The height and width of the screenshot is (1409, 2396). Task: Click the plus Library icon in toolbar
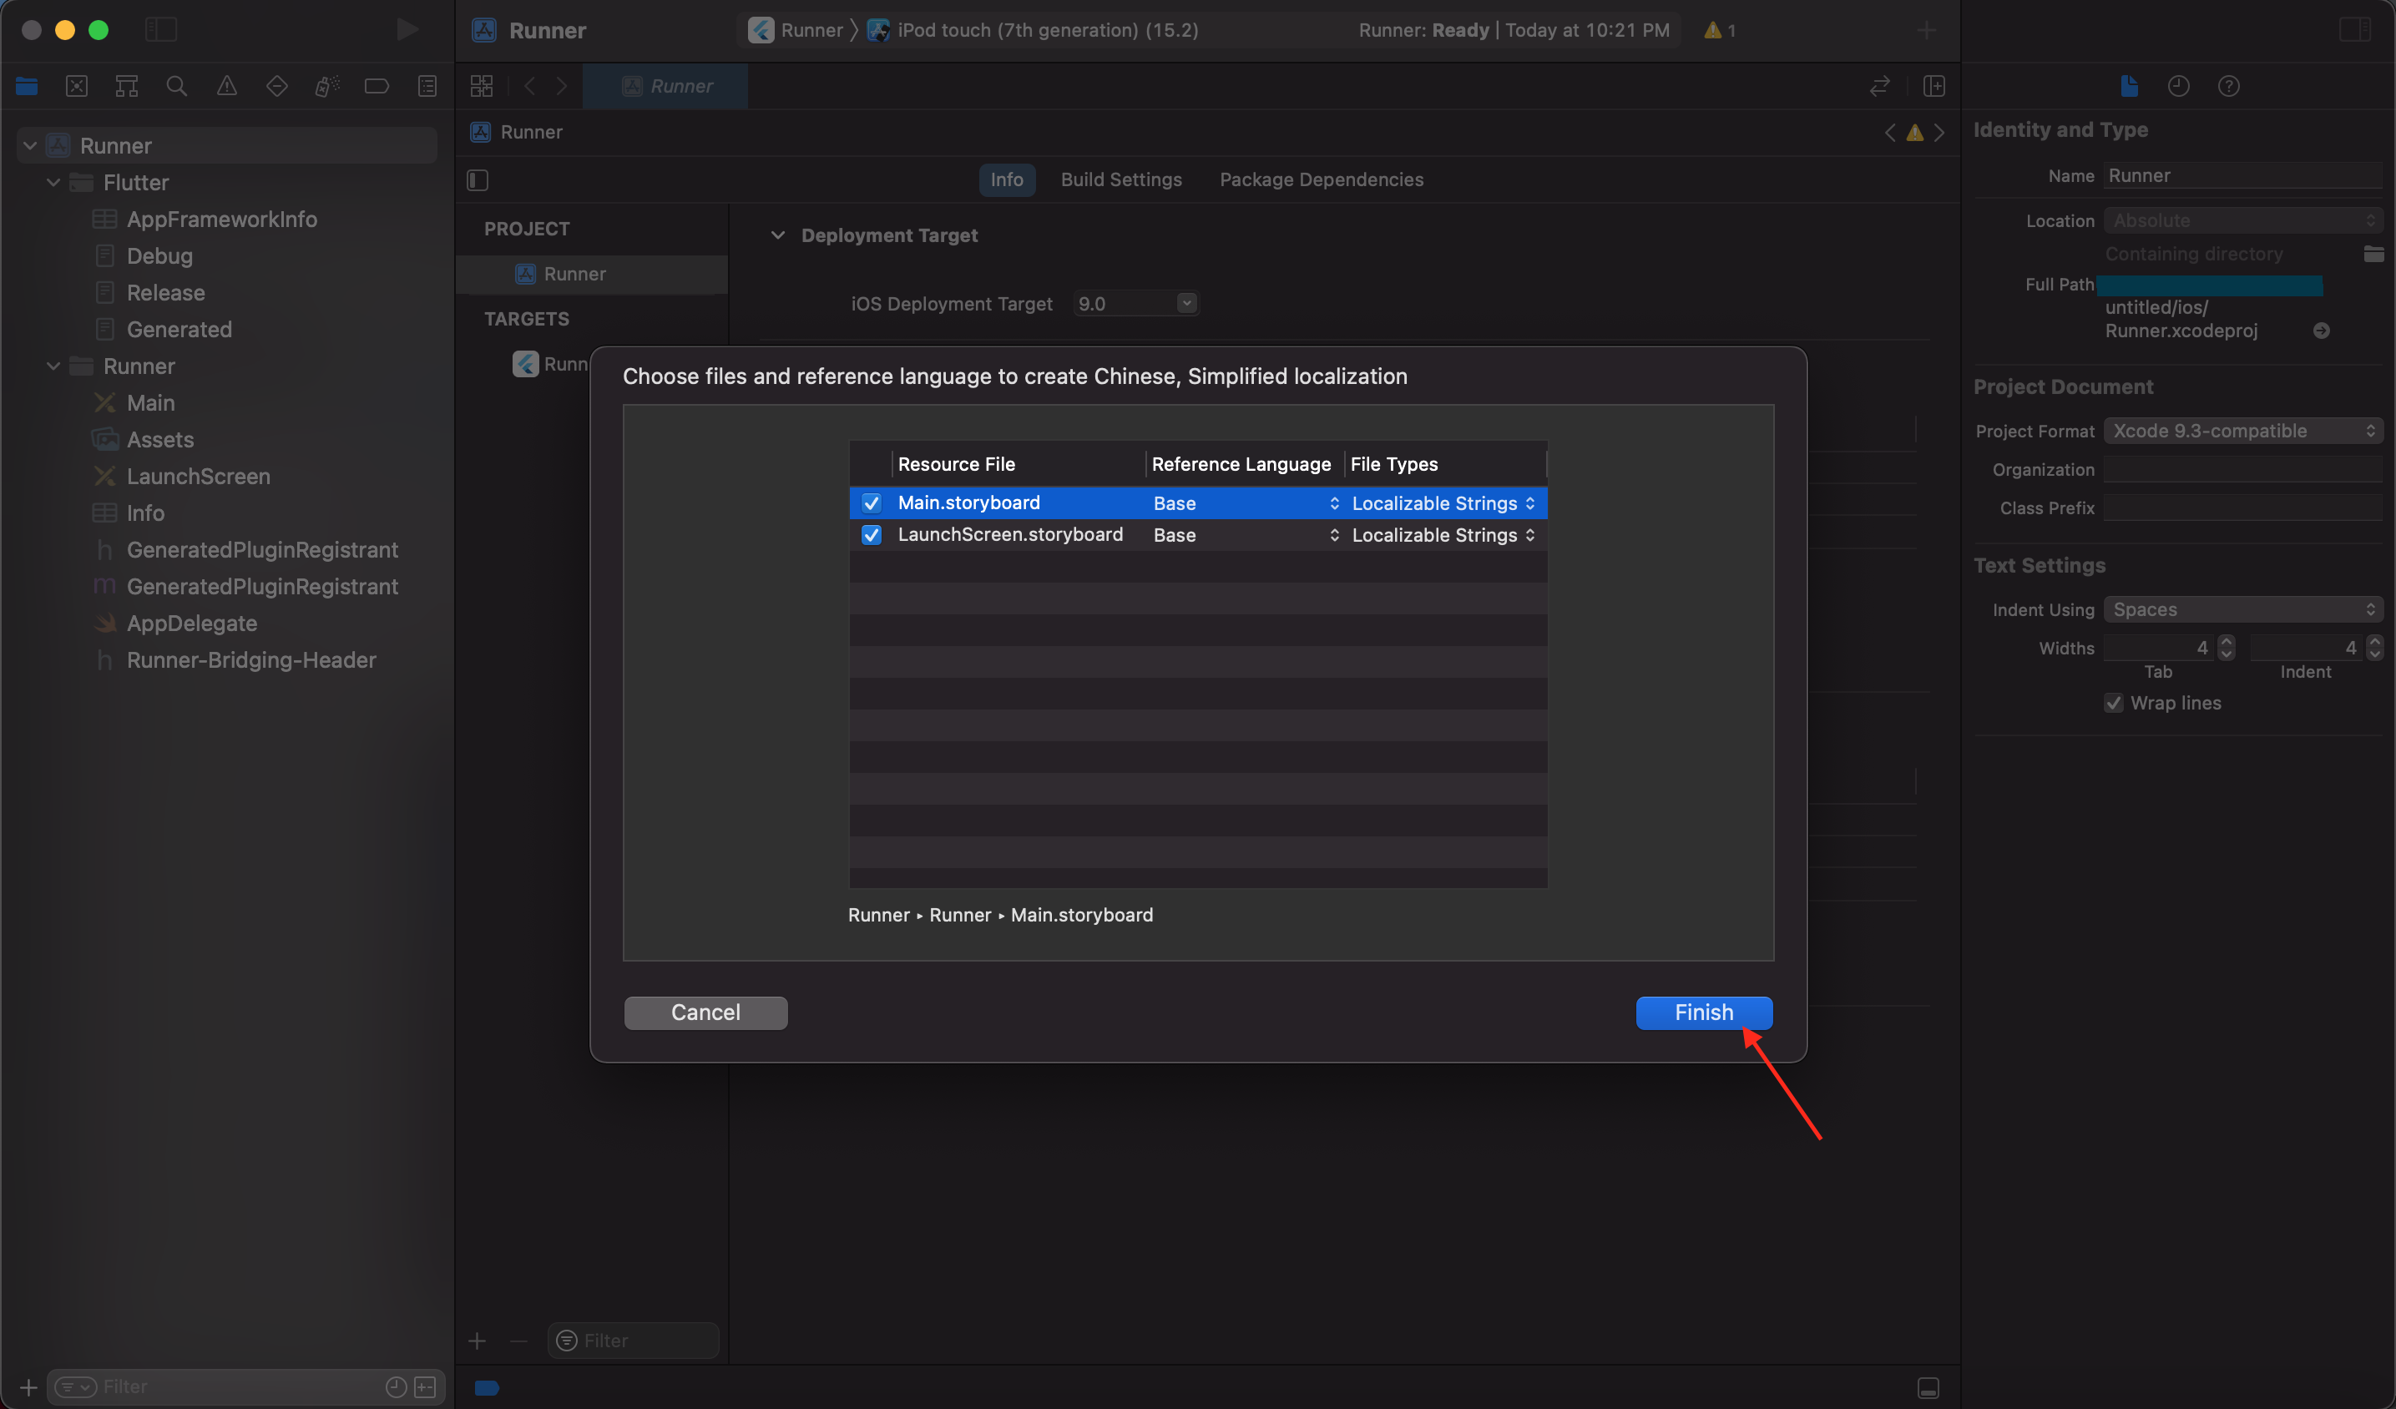[1926, 30]
